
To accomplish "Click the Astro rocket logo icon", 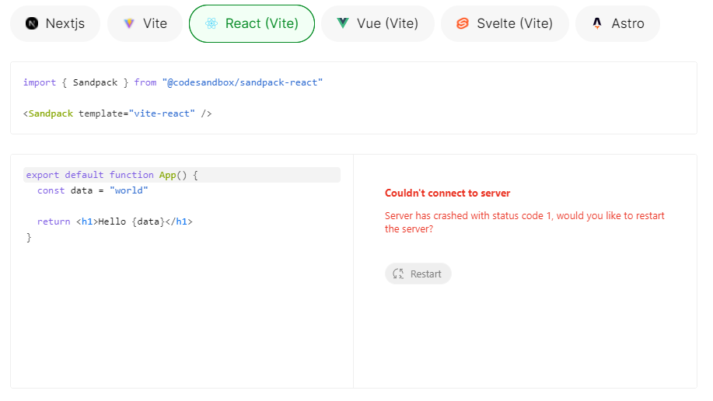I will coord(597,23).
